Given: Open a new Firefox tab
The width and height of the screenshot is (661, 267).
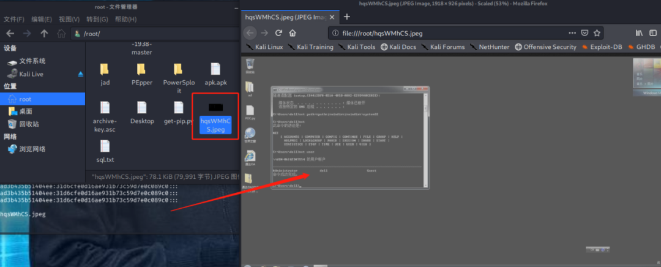Looking at the screenshot, I should point(346,17).
